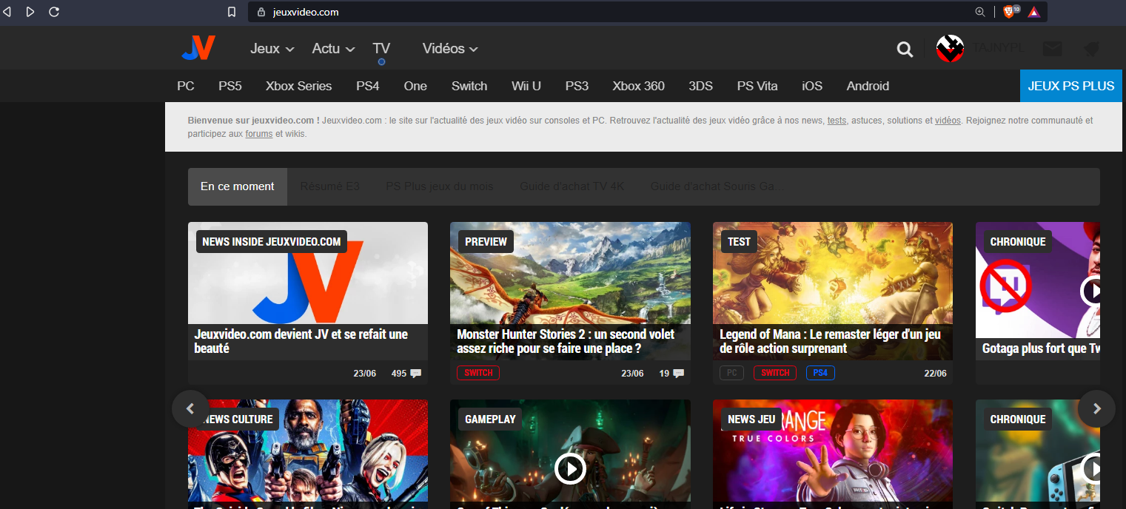The height and width of the screenshot is (509, 1126).
Task: Switch to 'Guide d'achat Souris Ga...' tab
Action: pyautogui.click(x=717, y=186)
